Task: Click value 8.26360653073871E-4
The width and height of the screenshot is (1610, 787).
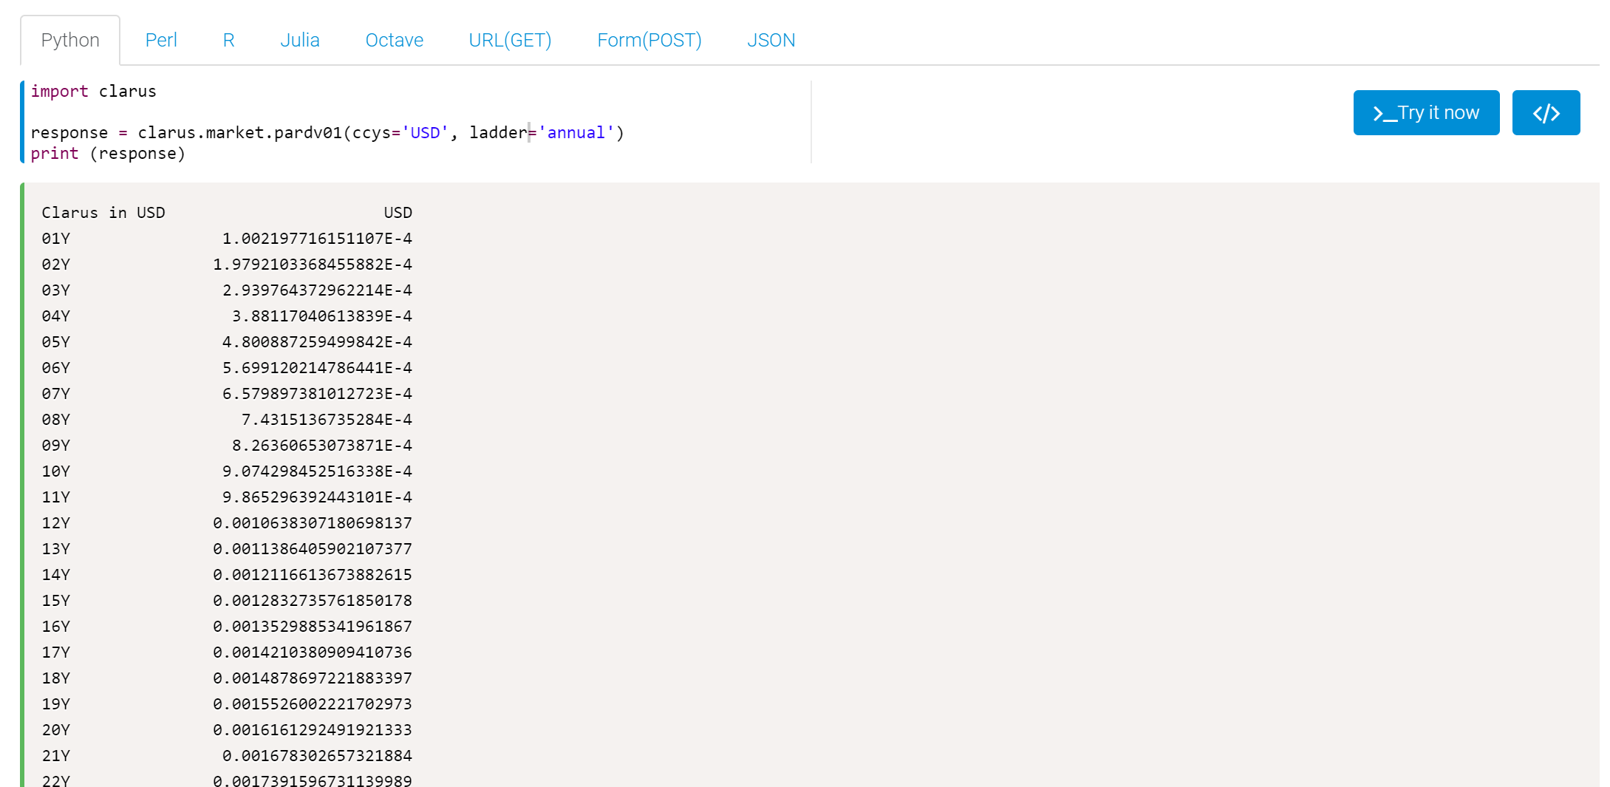Action: click(x=322, y=446)
